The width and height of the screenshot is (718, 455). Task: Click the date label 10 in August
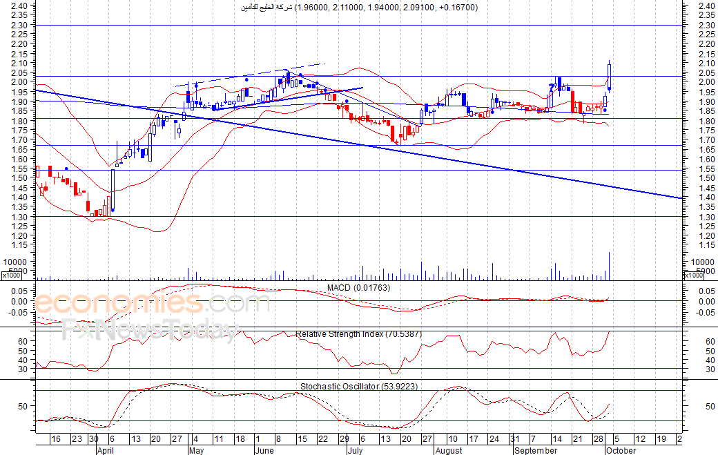(452, 439)
